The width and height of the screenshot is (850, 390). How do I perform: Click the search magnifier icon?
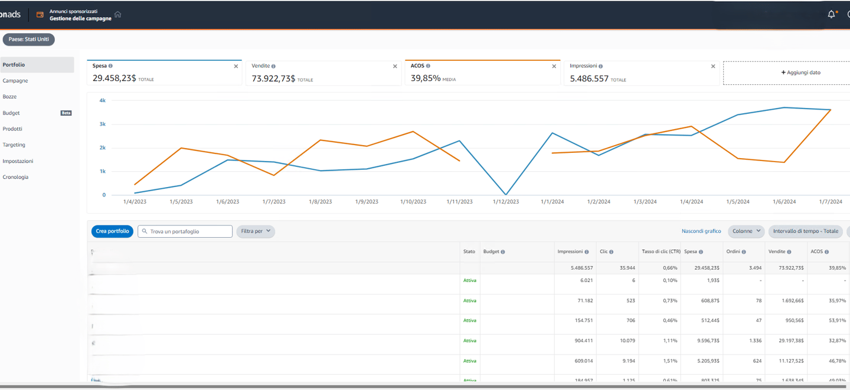pos(145,231)
